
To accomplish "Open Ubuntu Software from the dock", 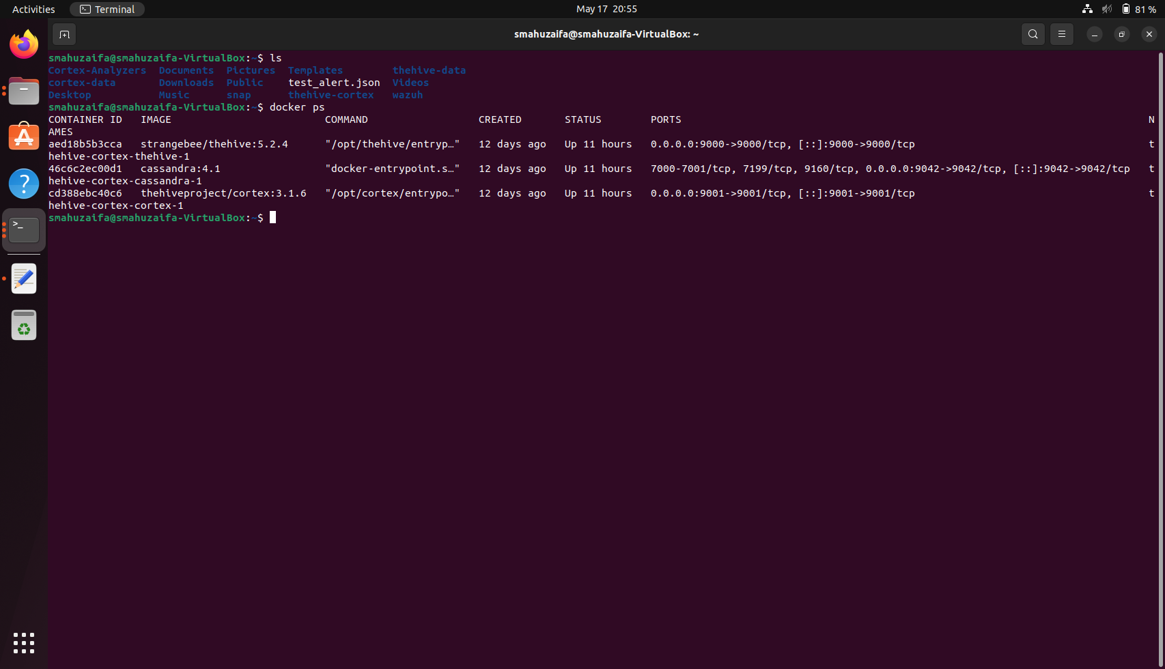I will point(24,137).
